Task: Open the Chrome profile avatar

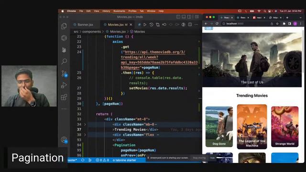Action: coord(295,23)
